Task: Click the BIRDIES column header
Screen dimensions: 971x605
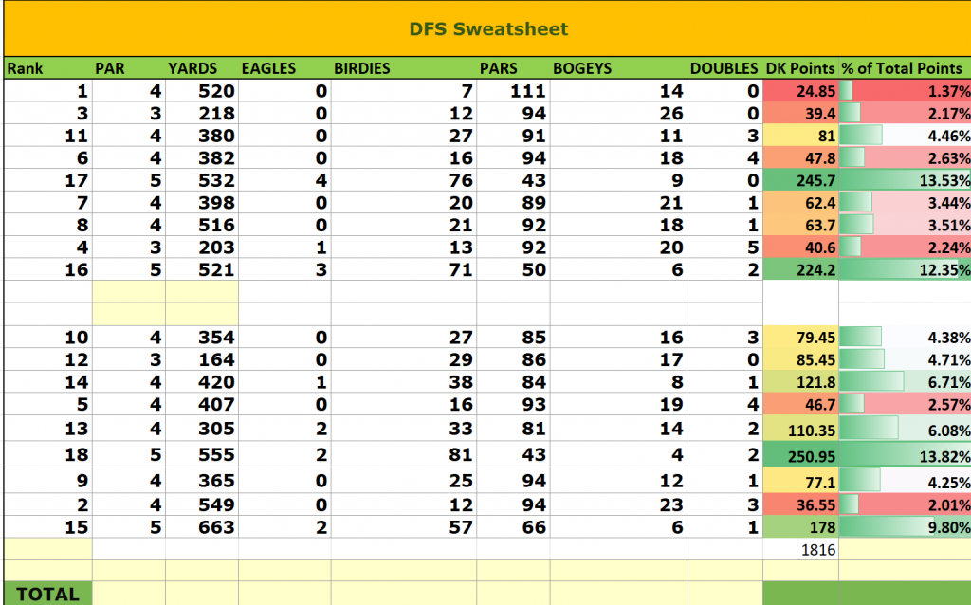Action: (x=404, y=68)
